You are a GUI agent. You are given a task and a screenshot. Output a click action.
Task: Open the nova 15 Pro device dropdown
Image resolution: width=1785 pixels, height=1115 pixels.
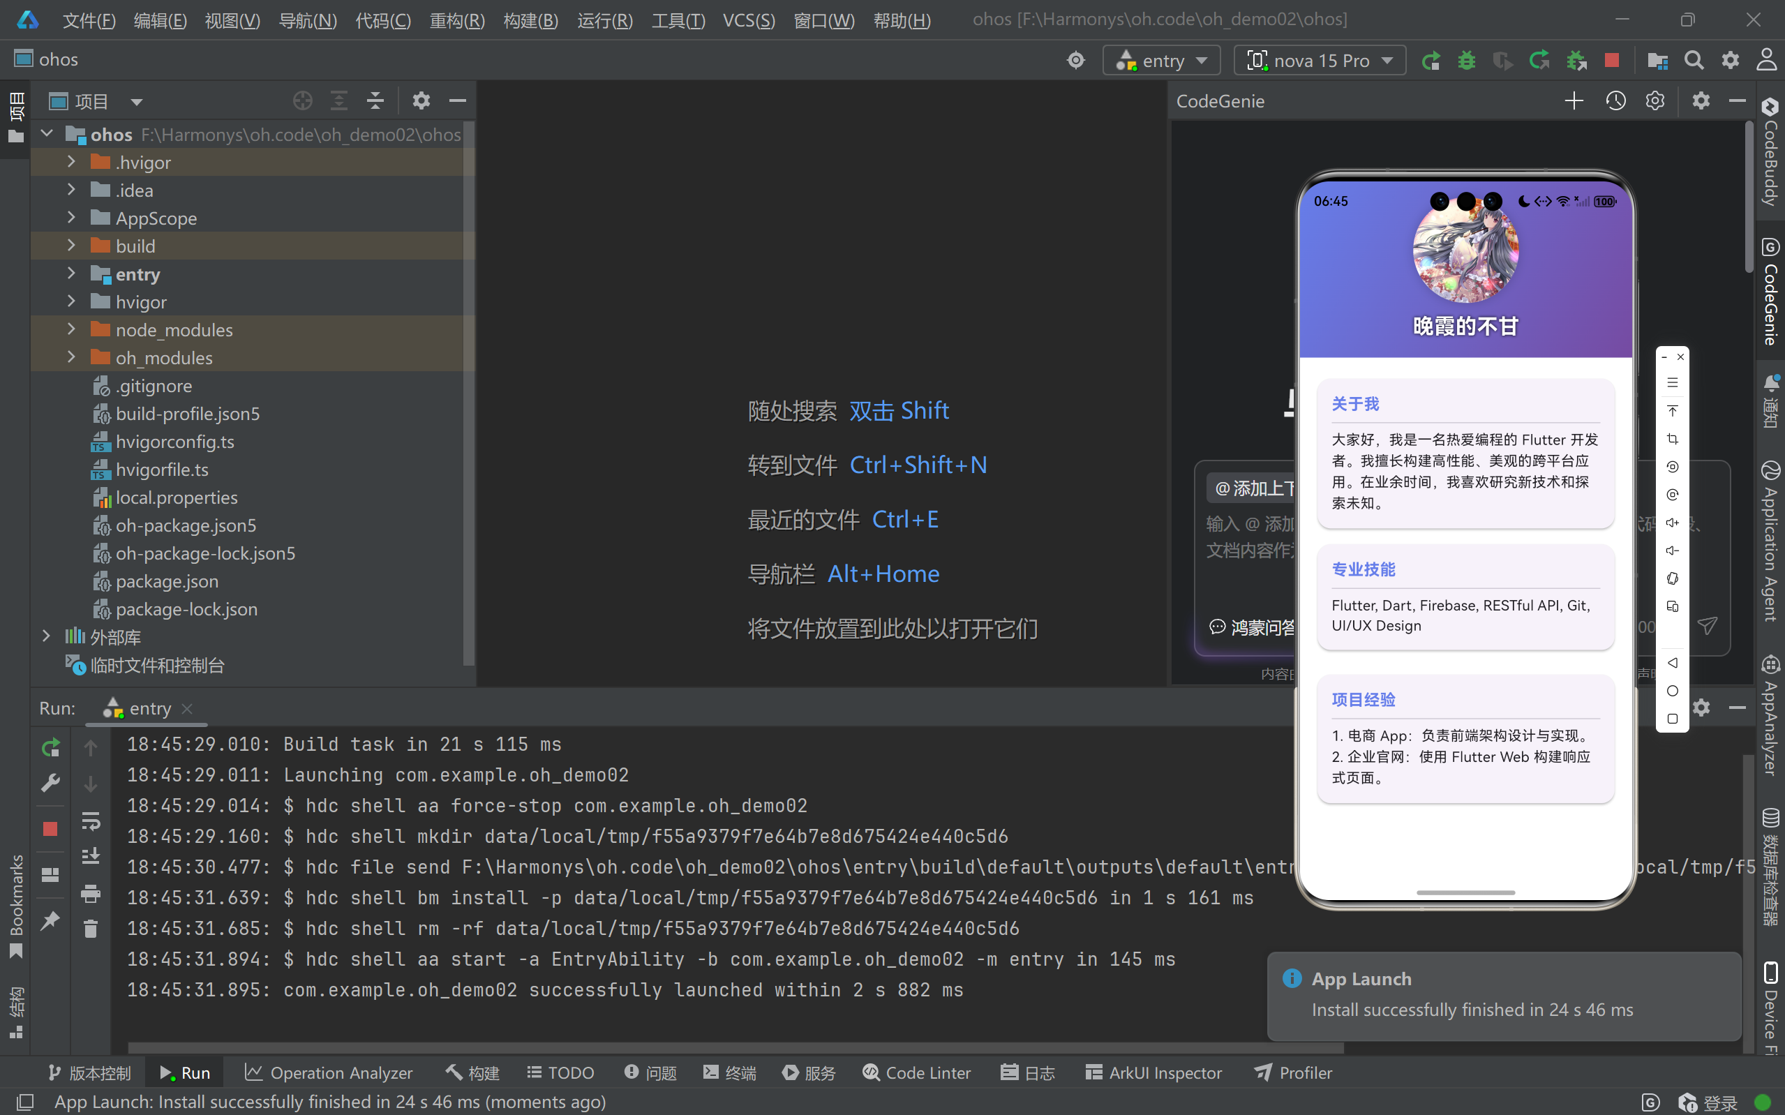coord(1320,61)
